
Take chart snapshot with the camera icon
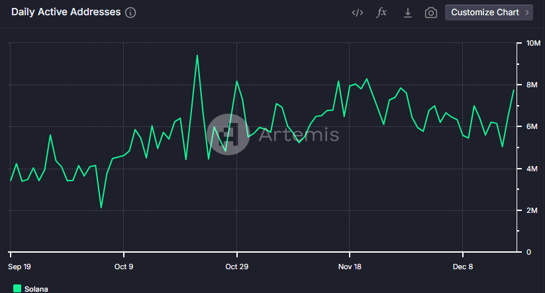tap(431, 13)
